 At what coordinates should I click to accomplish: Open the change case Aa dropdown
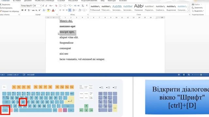pos(51,6)
